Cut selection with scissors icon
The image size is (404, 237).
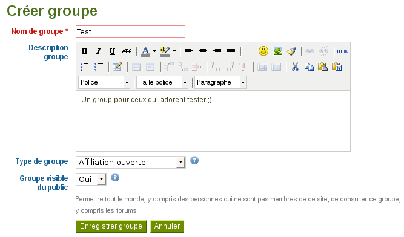(x=295, y=67)
